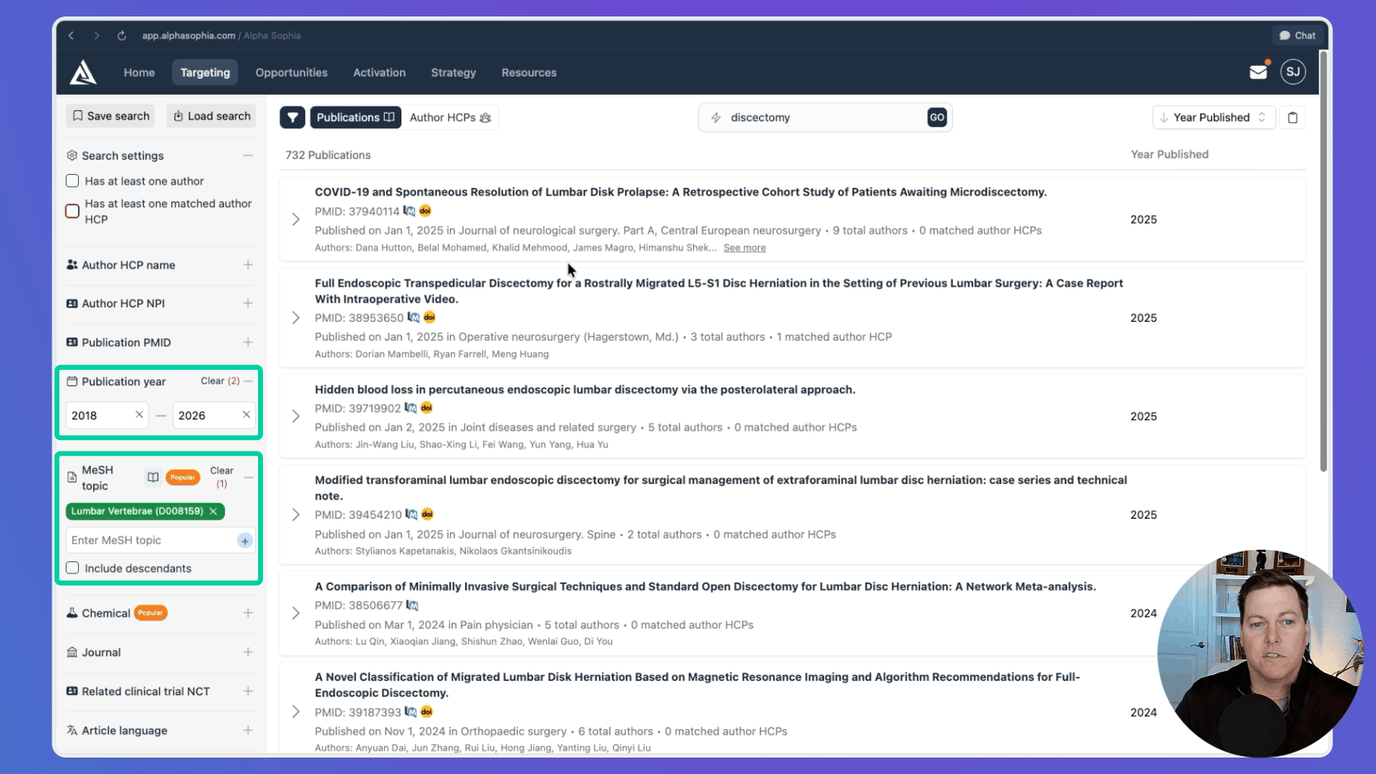Screen dimensions: 1376x774
Task: Open the PubMed icon beside PMID 37940114
Action: click(x=408, y=211)
